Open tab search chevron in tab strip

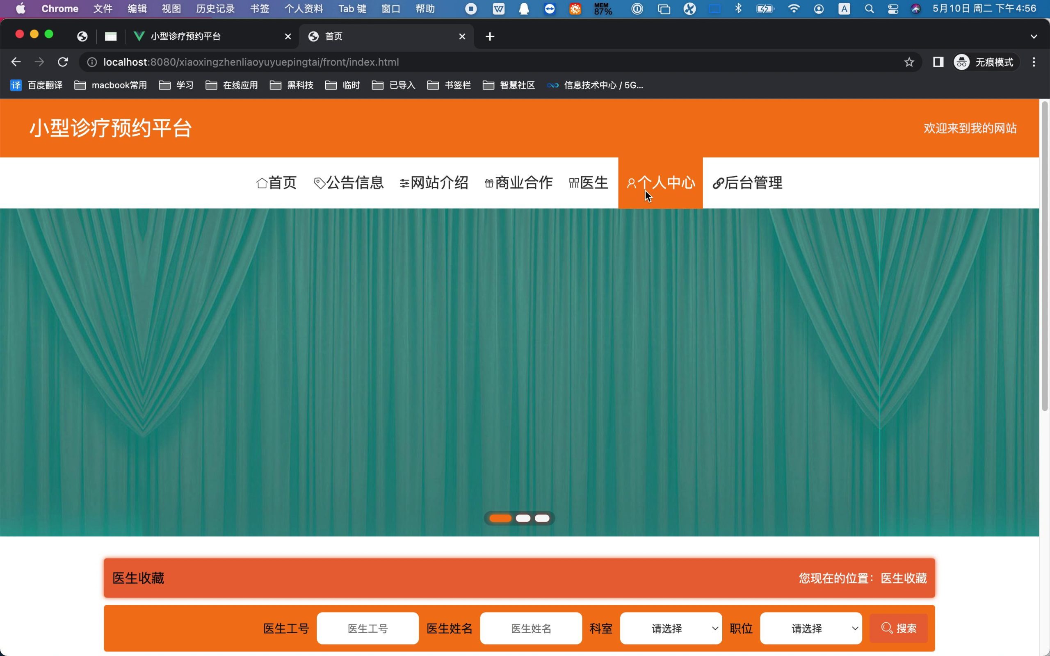[x=1034, y=36]
